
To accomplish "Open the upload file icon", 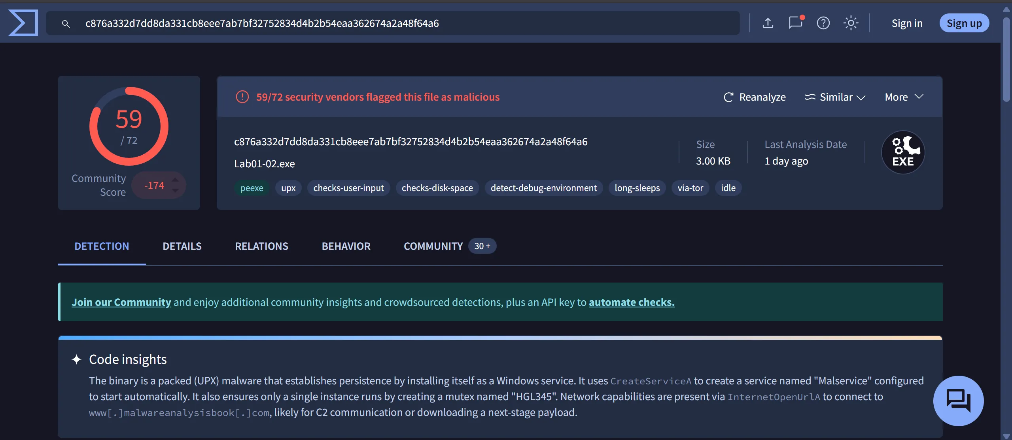I will [x=768, y=23].
